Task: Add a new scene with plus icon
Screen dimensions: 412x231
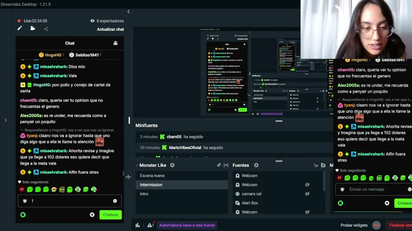Action: pos(172,165)
